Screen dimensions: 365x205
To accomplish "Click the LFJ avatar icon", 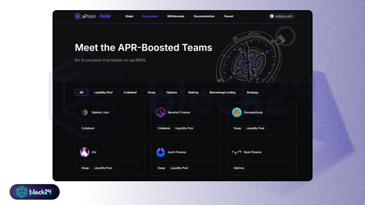I will point(85,152).
